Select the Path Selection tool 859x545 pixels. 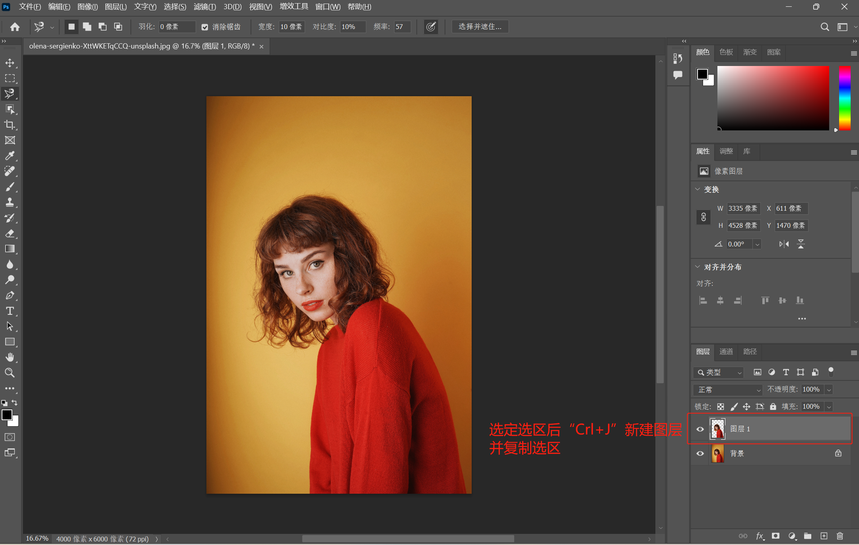tap(10, 326)
